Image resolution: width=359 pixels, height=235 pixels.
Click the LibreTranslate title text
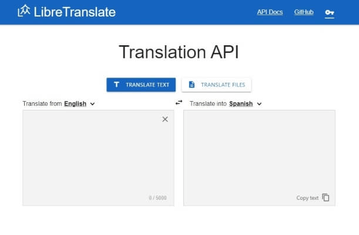[x=75, y=12]
